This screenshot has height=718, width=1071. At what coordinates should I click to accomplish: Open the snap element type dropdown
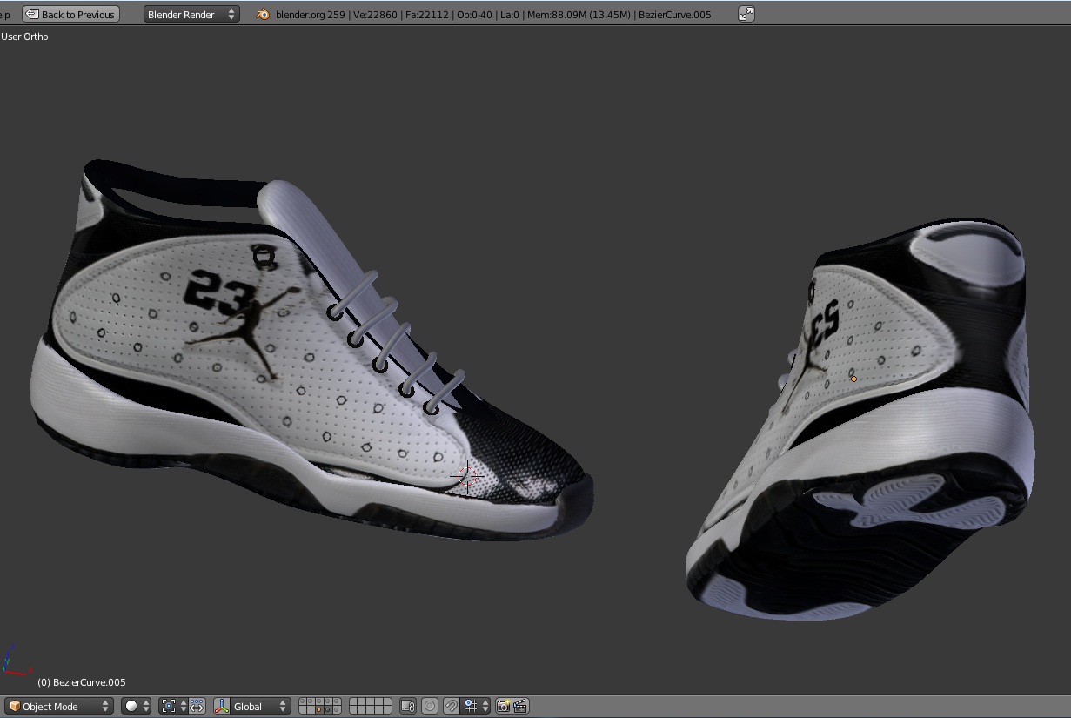point(476,706)
